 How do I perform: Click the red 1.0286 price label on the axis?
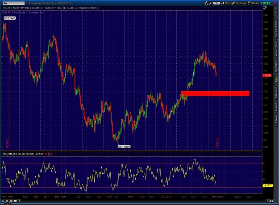click(x=267, y=75)
